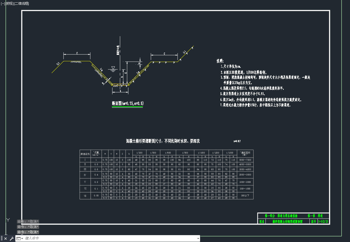The image size is (350, 242).
Task: Select the n=0.017 roughness label
Action: pyautogui.click(x=237, y=141)
